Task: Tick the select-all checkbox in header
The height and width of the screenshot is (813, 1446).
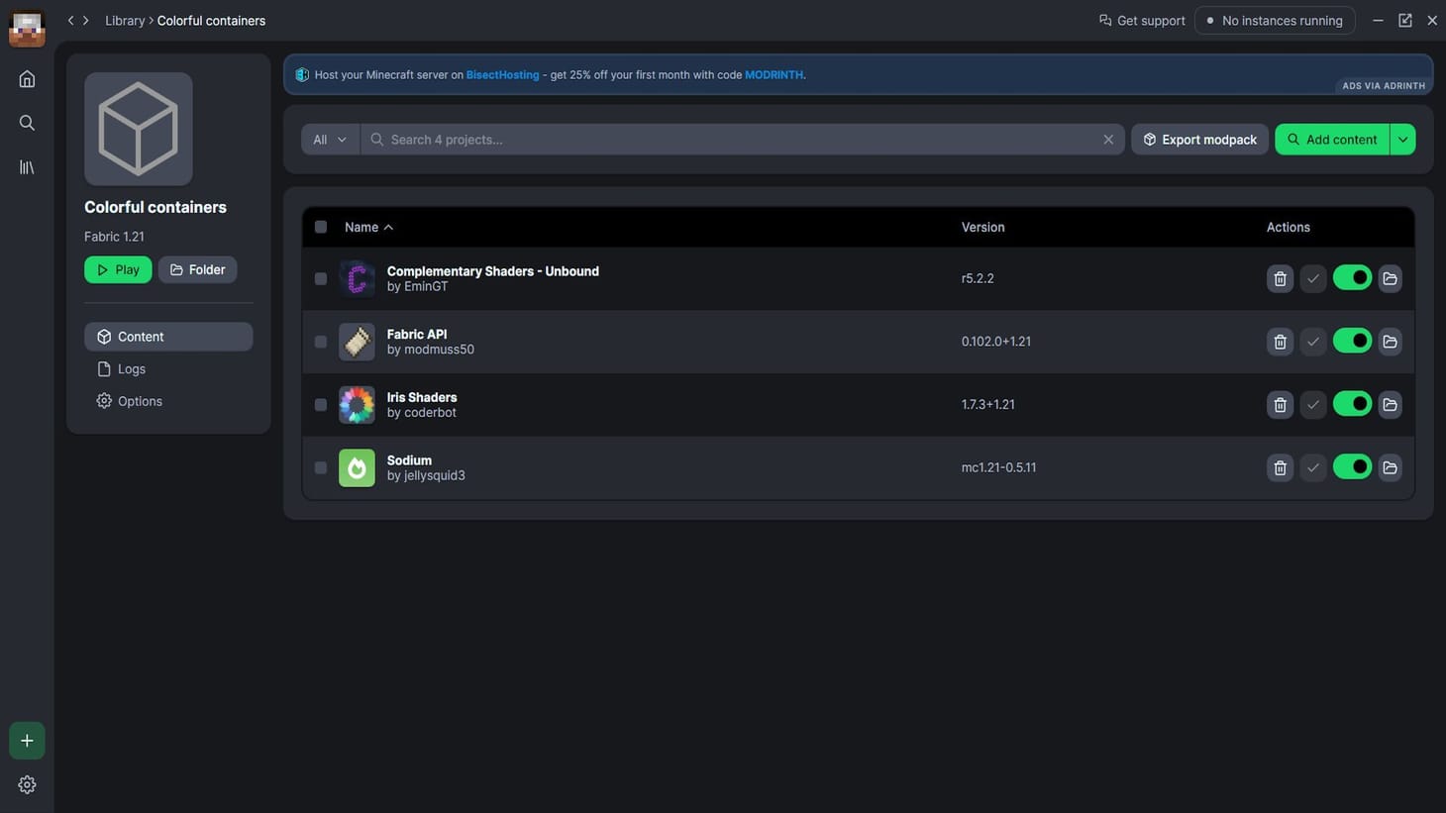Action: coord(320,227)
